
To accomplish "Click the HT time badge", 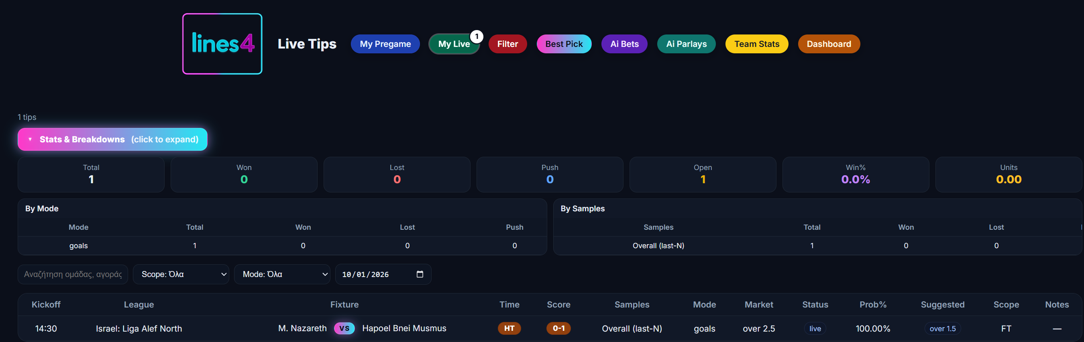I will pyautogui.click(x=509, y=328).
